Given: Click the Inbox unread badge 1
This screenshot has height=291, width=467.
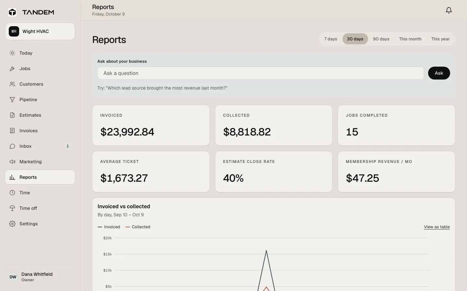Looking at the screenshot, I should coord(67,146).
